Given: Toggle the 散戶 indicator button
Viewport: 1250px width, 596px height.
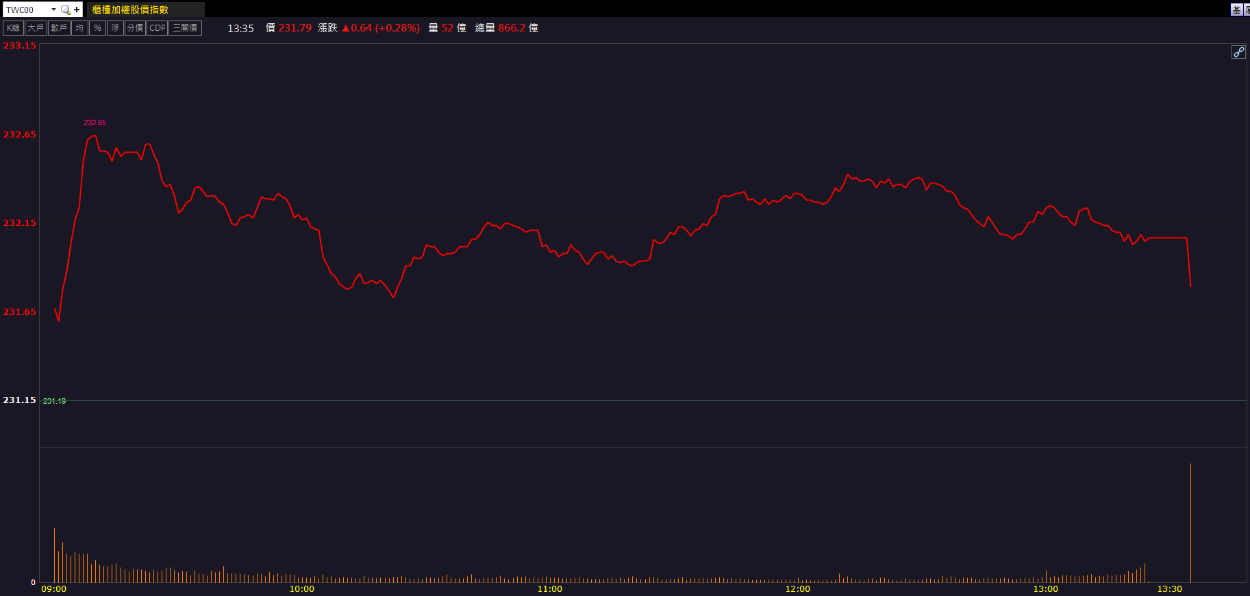Looking at the screenshot, I should pyautogui.click(x=59, y=28).
